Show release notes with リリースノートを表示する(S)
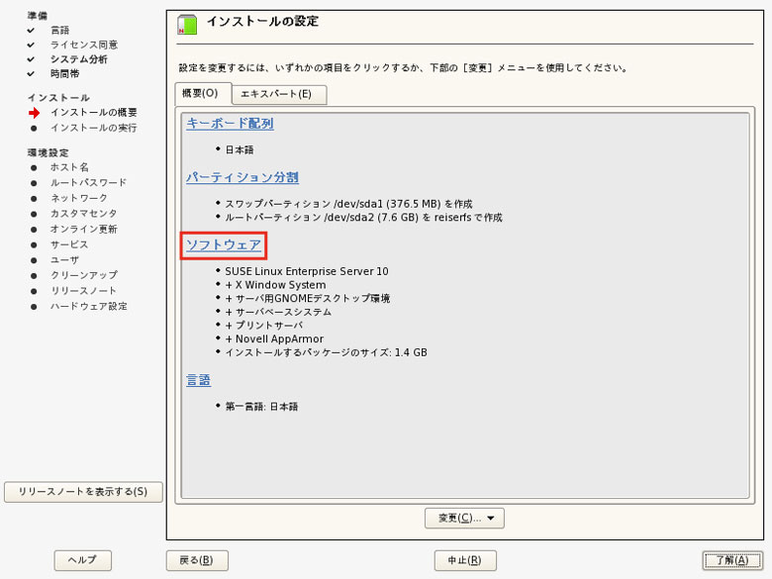772x579 pixels. (83, 492)
